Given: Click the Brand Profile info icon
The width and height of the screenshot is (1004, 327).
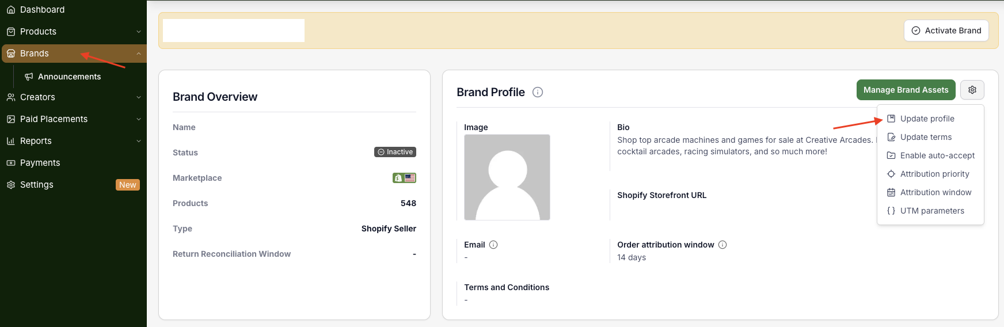Looking at the screenshot, I should (x=538, y=92).
